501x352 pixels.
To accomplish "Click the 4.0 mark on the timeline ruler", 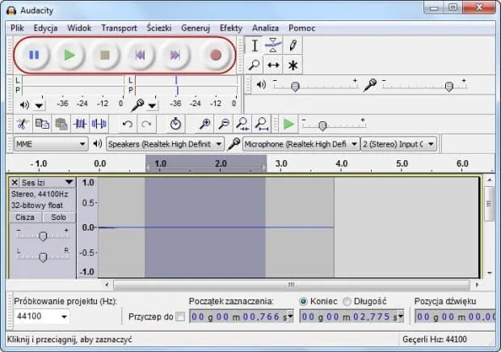I will point(341,163).
